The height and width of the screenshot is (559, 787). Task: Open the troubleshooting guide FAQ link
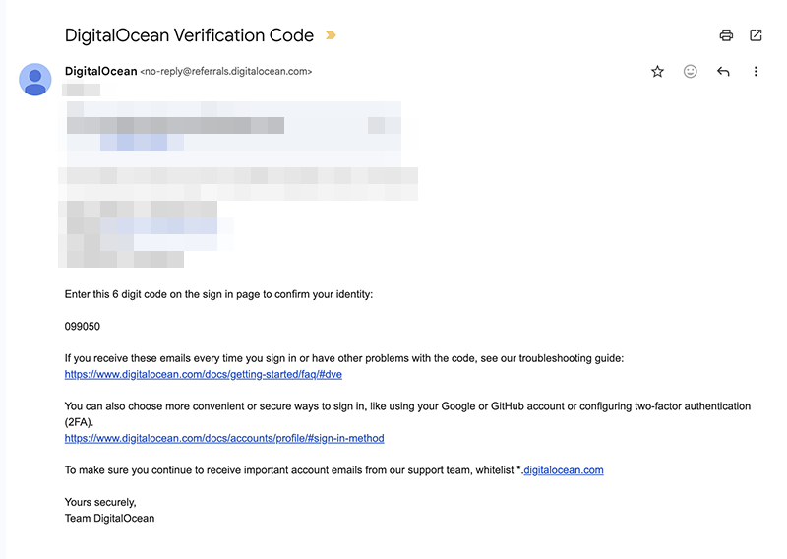click(203, 375)
